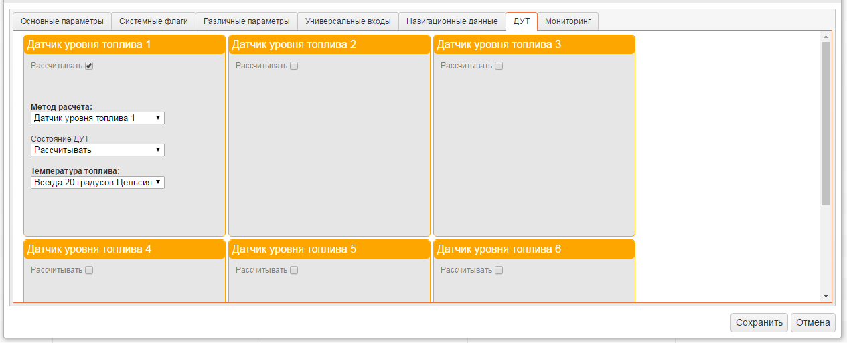This screenshot has width=847, height=343.
Task: Switch to Универсальные входы tab
Action: tap(348, 21)
